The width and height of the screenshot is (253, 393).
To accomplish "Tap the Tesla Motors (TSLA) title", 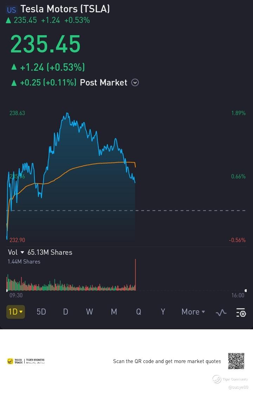I will [65, 9].
